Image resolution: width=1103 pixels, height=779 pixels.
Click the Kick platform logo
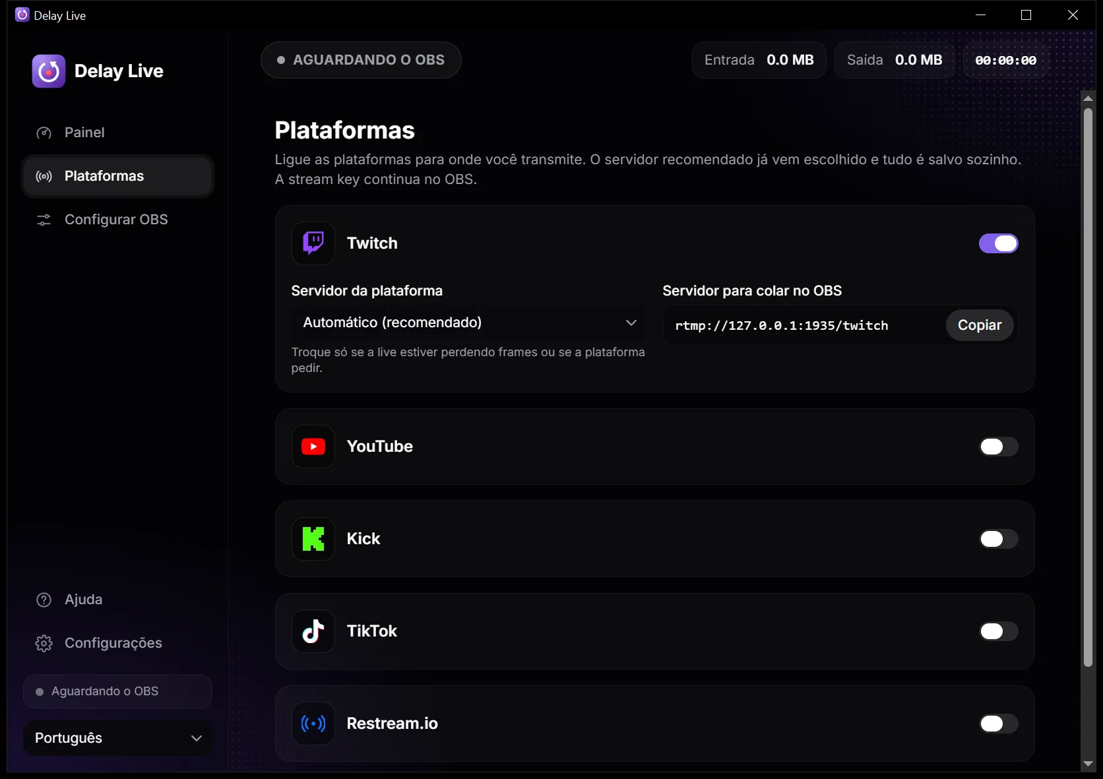[313, 539]
